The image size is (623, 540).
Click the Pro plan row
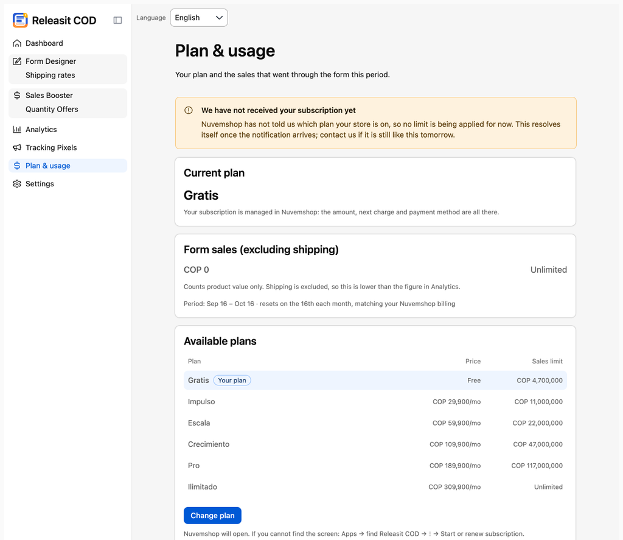pyautogui.click(x=375, y=466)
